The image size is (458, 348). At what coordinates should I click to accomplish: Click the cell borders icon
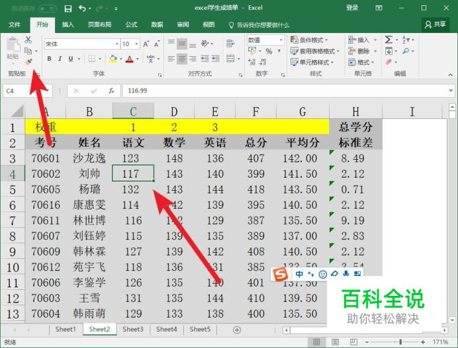pos(92,59)
